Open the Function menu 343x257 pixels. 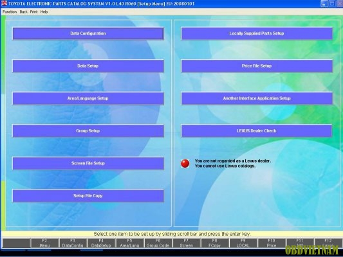tap(10, 12)
